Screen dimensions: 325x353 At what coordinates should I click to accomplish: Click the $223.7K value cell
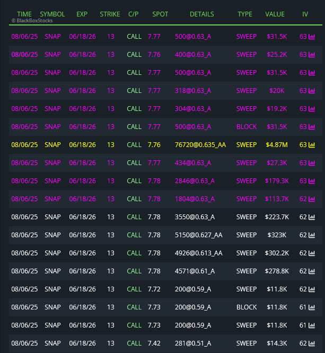277,217
